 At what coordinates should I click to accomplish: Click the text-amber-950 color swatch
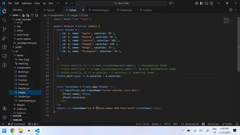97,108
